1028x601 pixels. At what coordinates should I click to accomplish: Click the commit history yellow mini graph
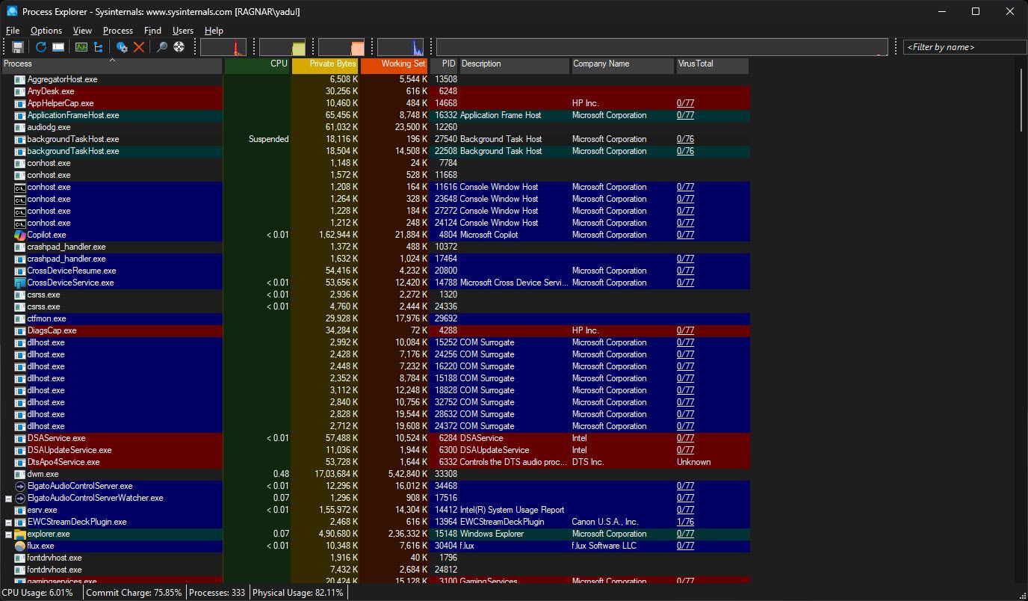coord(282,47)
